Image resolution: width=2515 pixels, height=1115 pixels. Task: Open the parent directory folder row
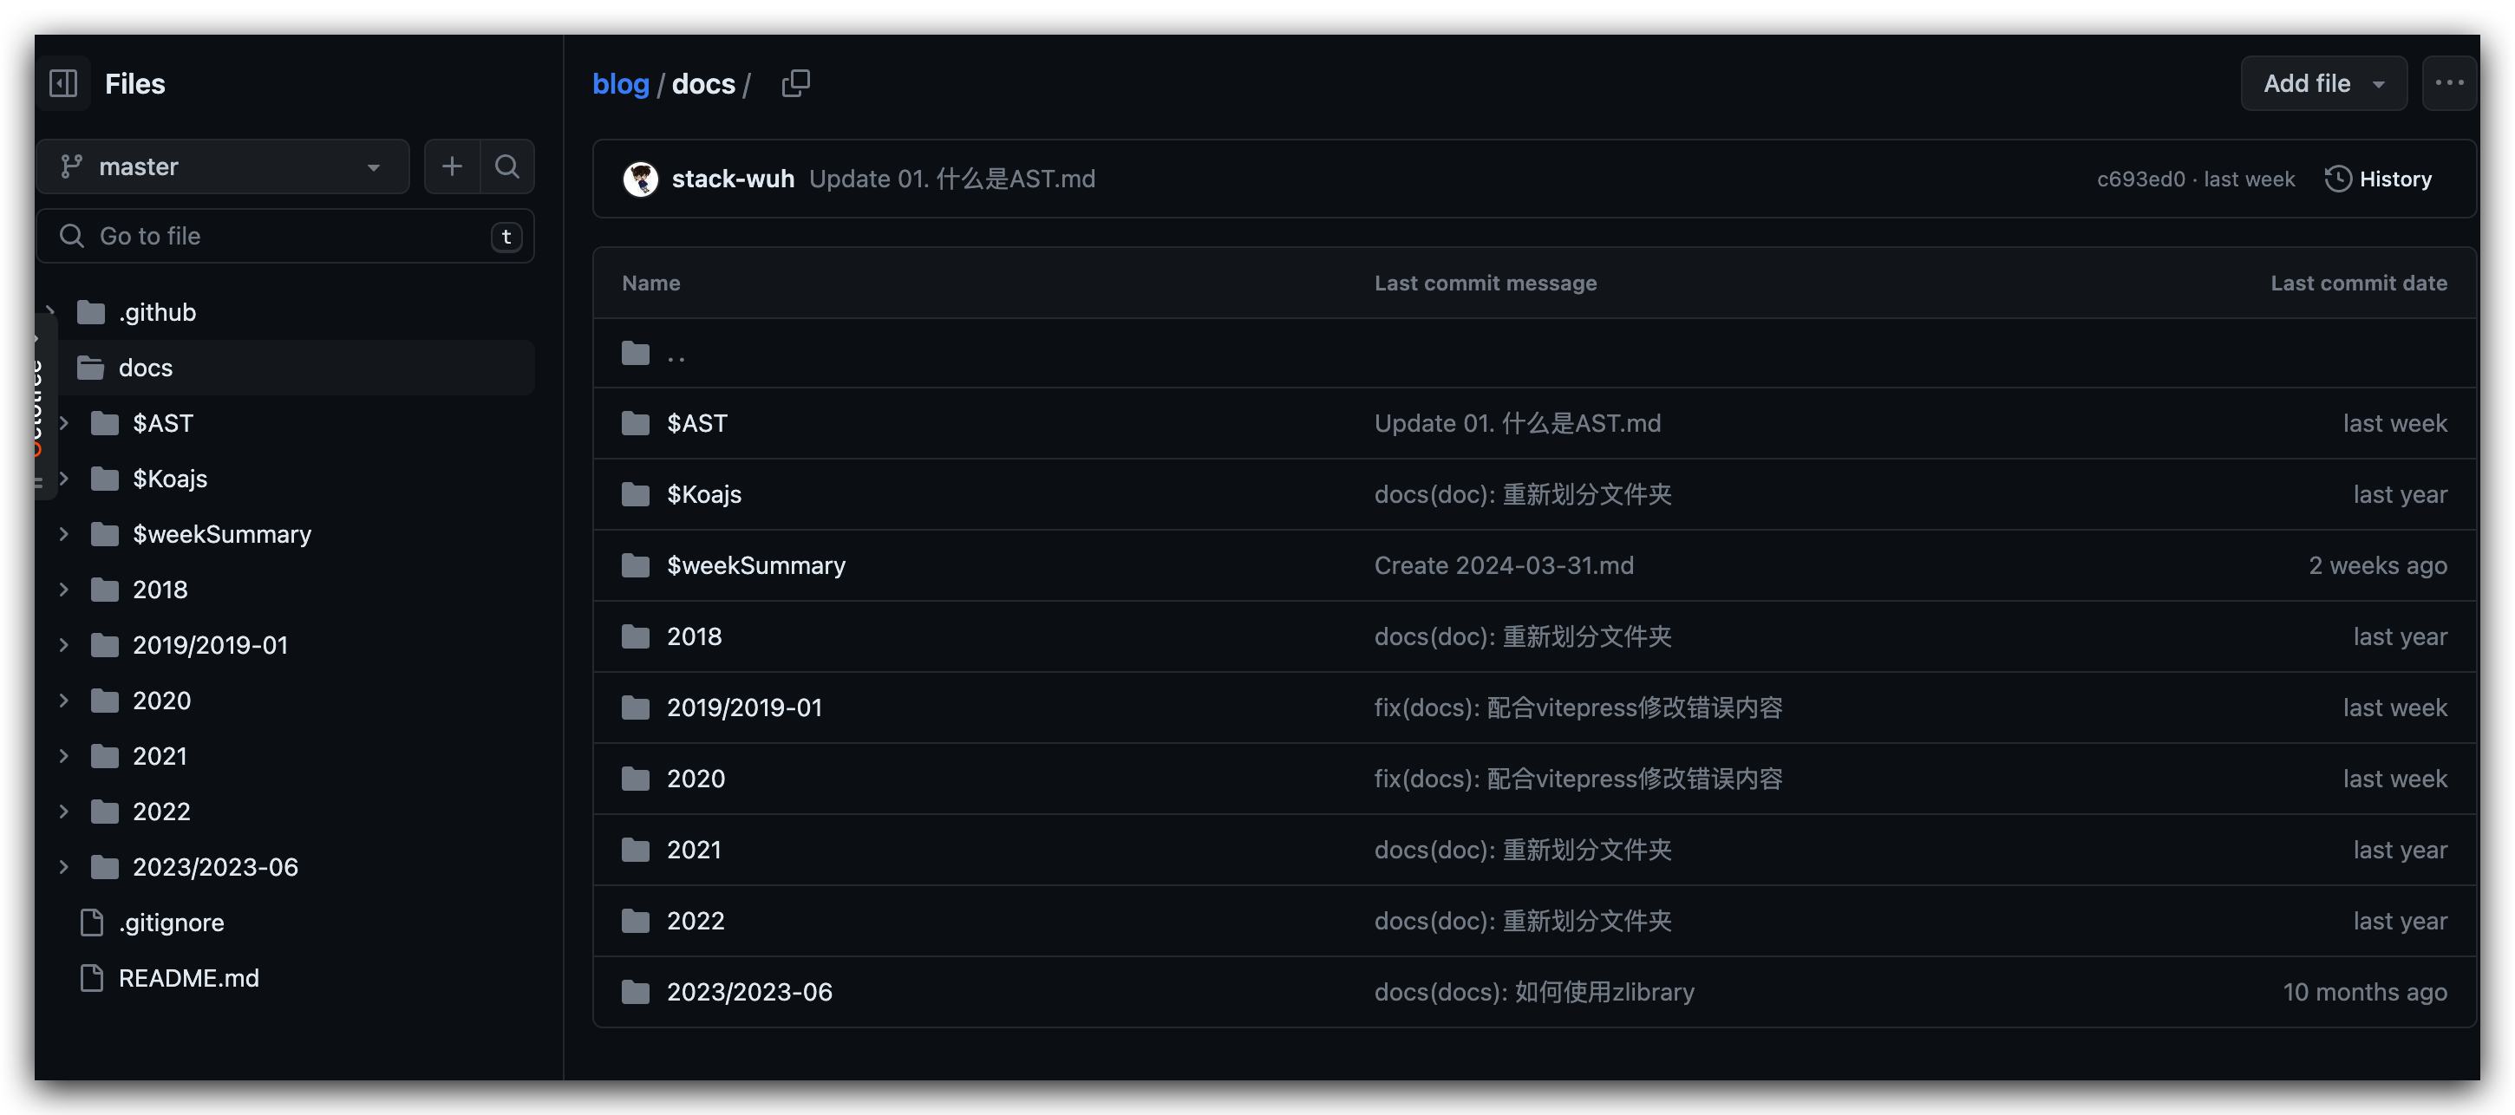click(x=1534, y=354)
